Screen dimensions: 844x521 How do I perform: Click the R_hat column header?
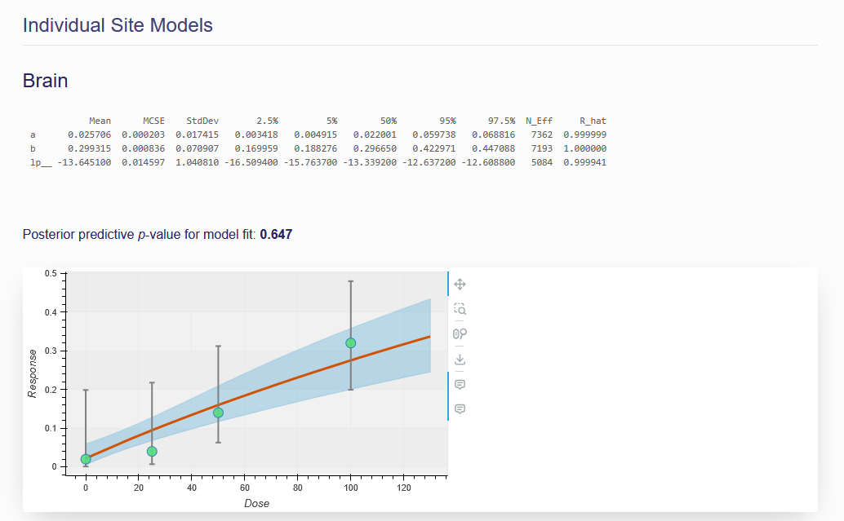click(x=593, y=121)
